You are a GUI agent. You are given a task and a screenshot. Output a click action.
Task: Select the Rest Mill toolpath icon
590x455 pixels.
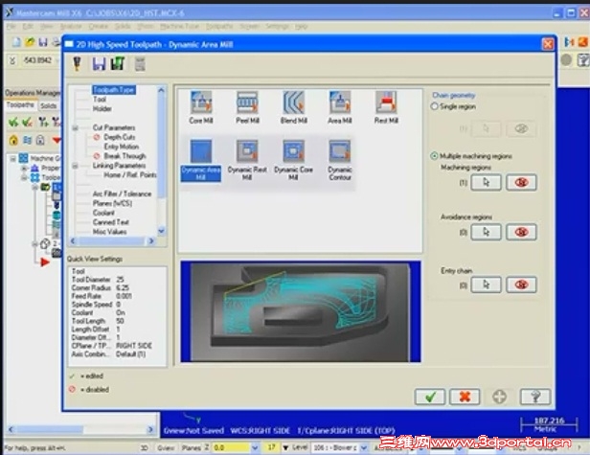[386, 102]
